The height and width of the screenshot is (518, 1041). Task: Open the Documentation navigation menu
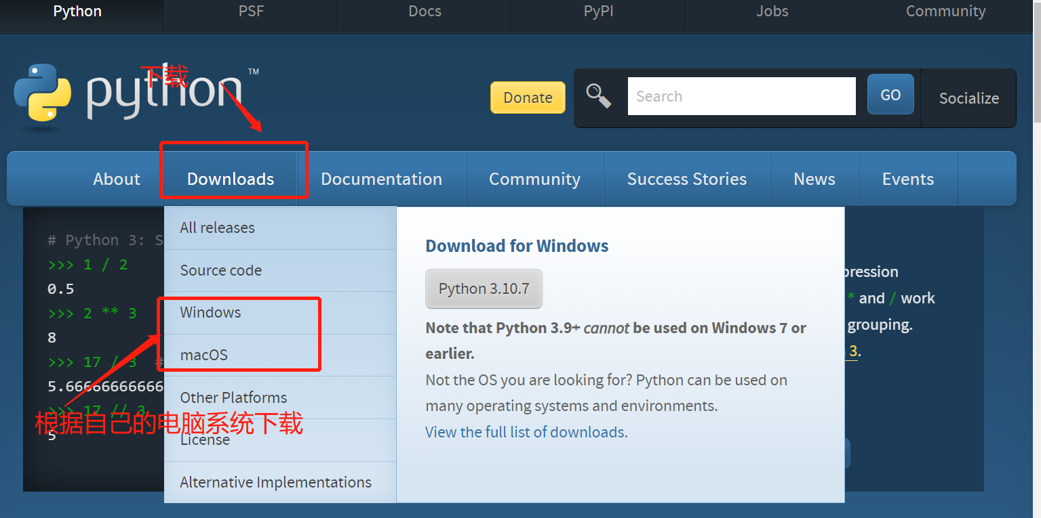click(x=381, y=179)
